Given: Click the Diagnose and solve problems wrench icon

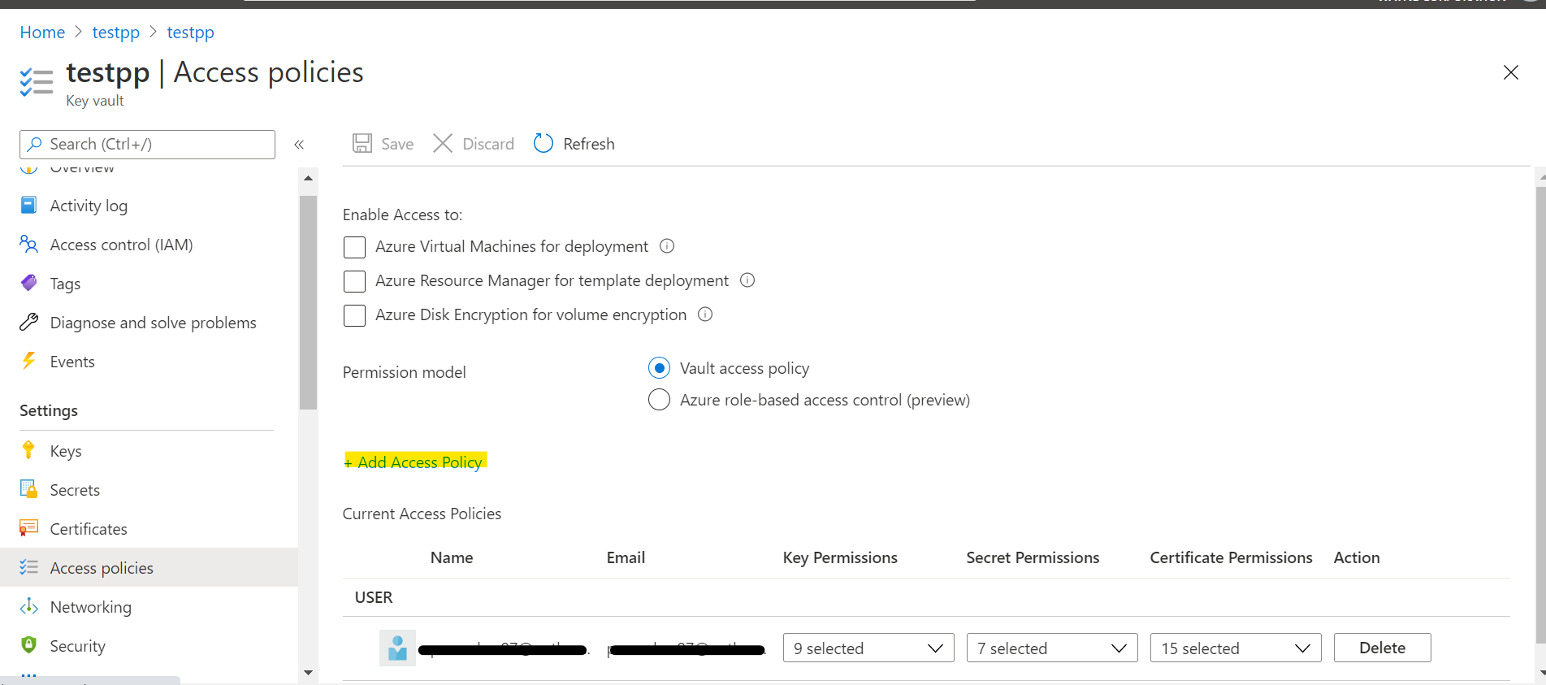Looking at the screenshot, I should 28,322.
